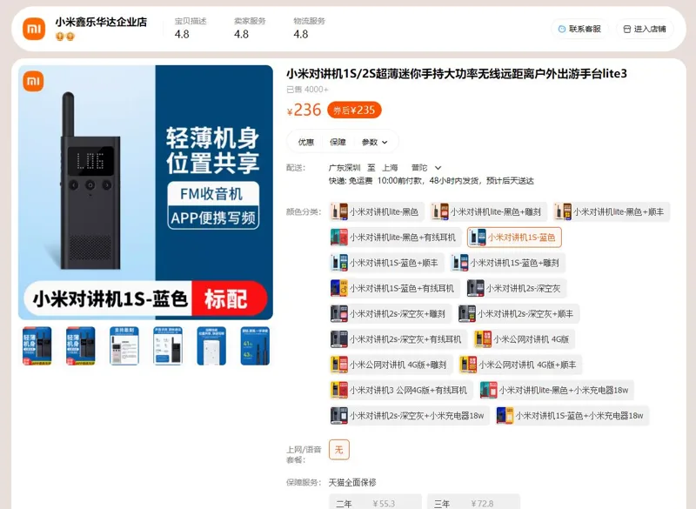
Task: Choose variant 小米公网对讲机 4G版+雕刻
Action: tap(391, 365)
